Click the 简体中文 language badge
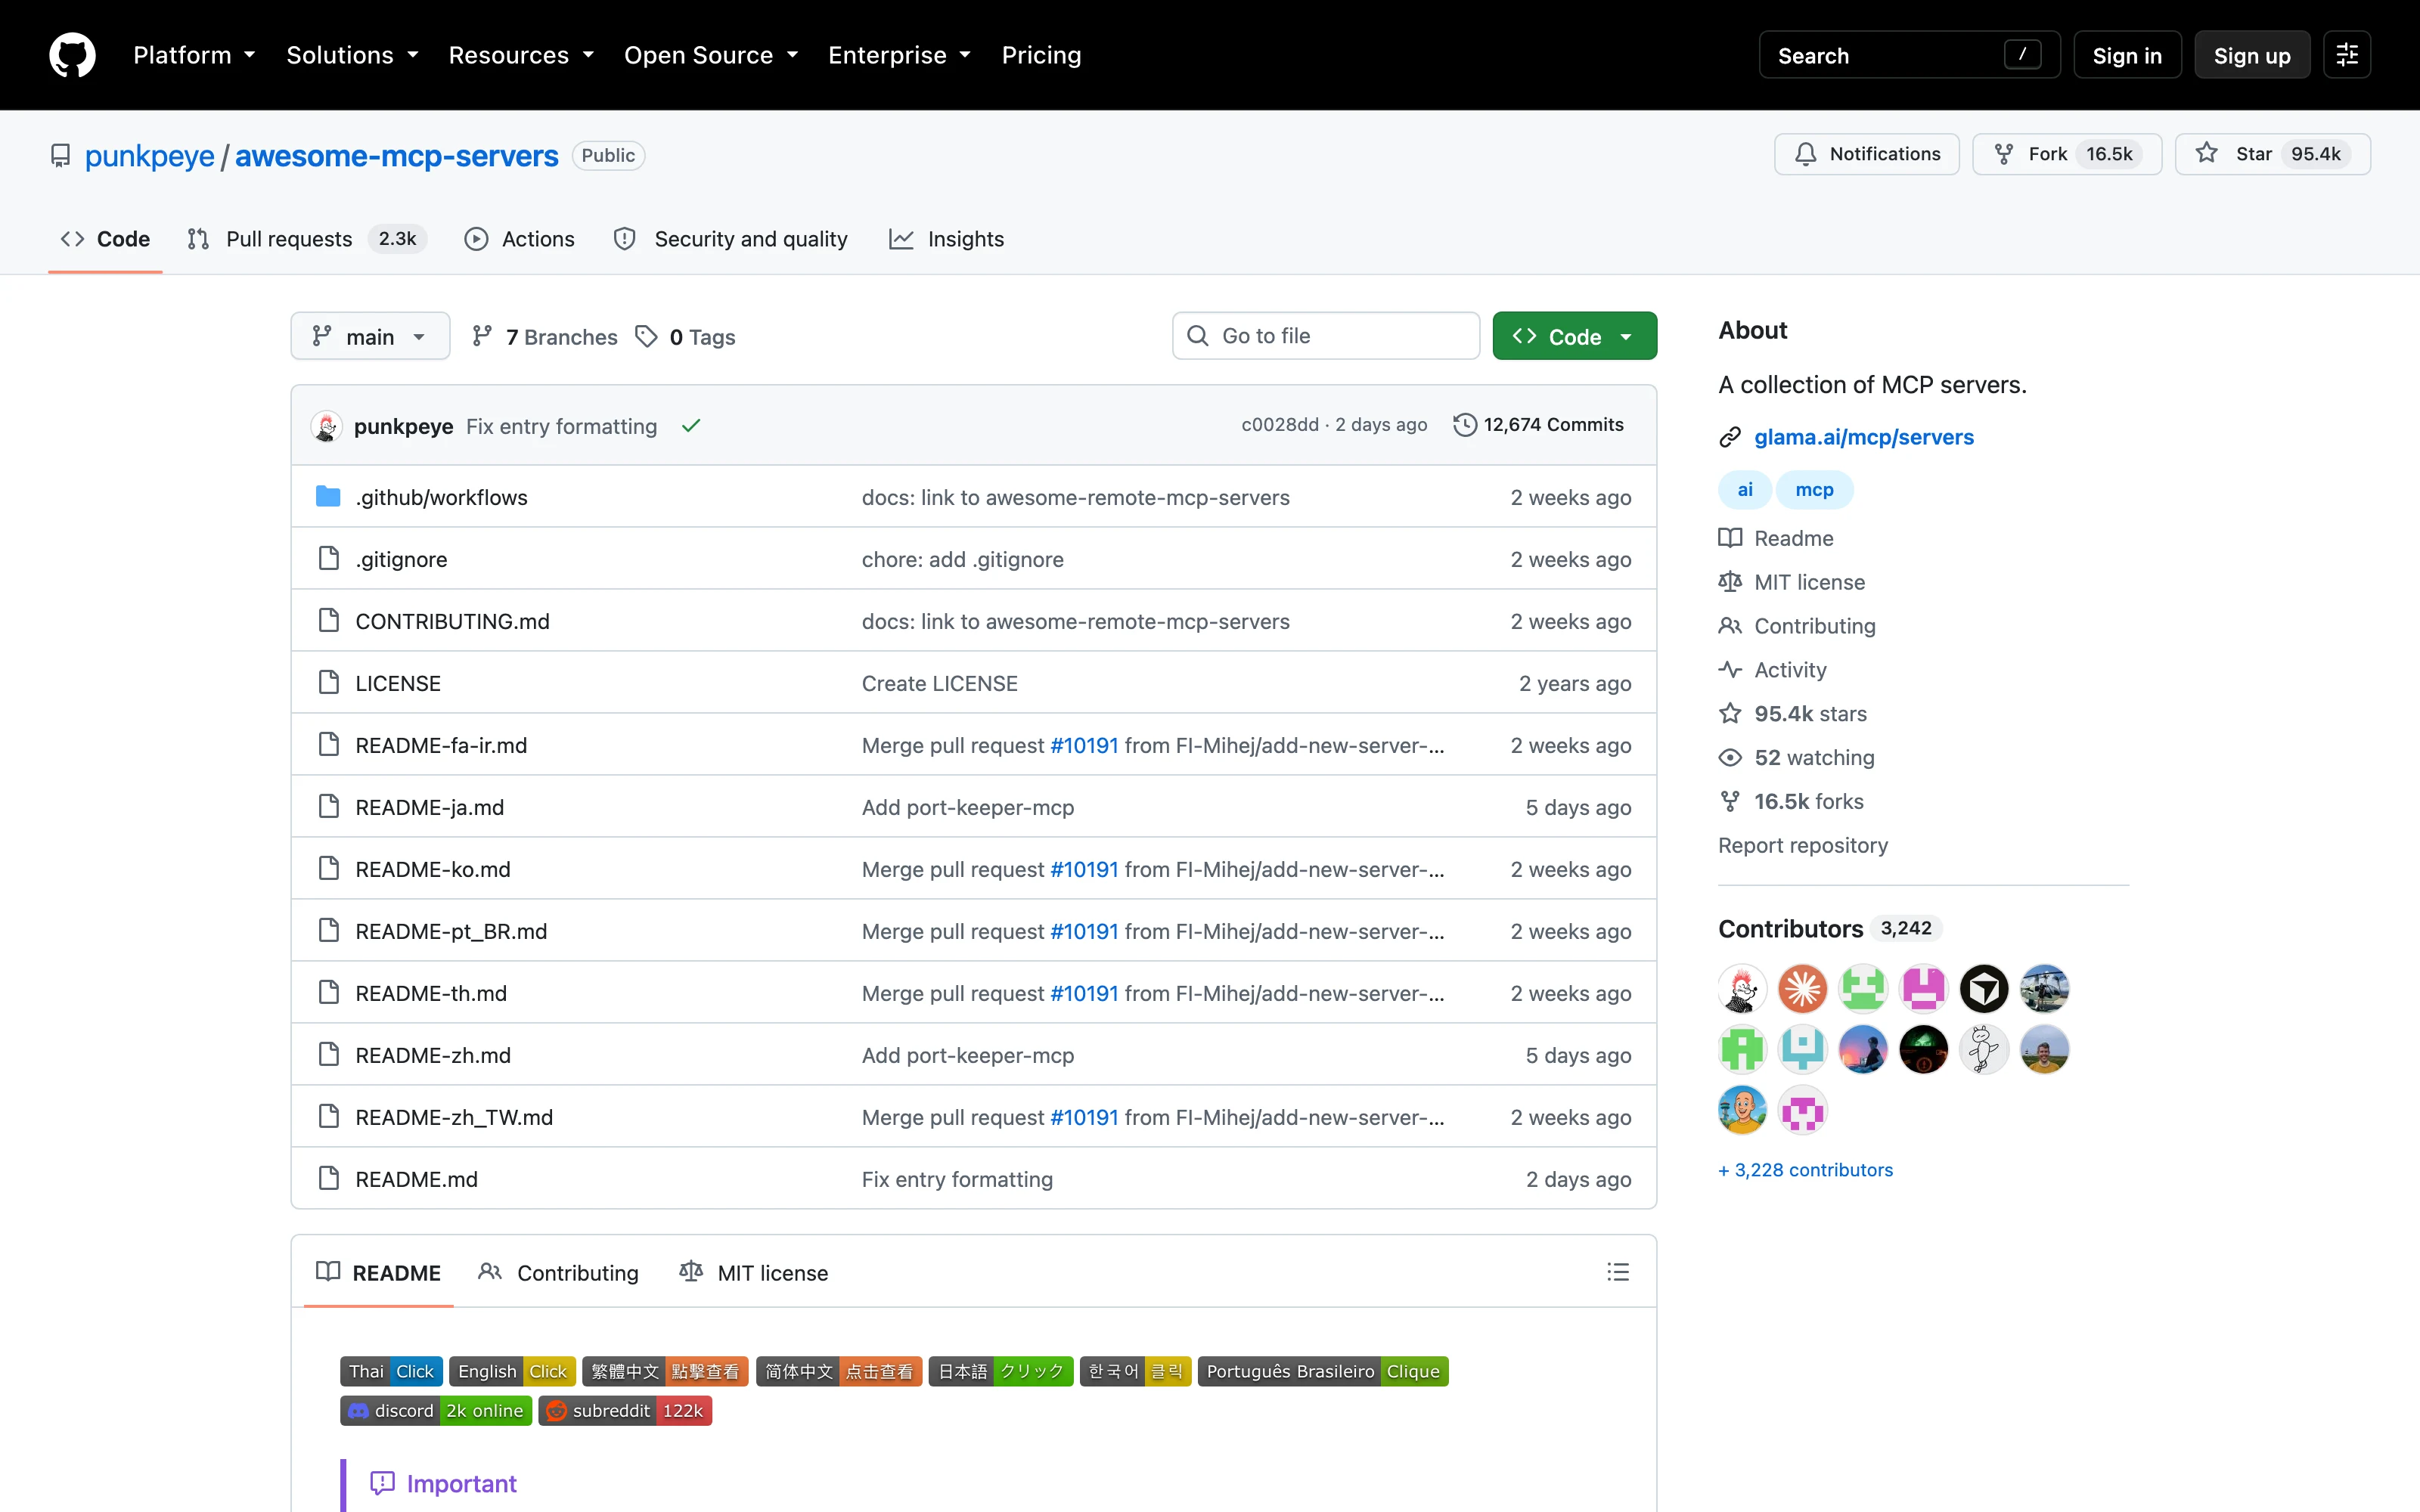2420x1512 pixels. tap(839, 1371)
